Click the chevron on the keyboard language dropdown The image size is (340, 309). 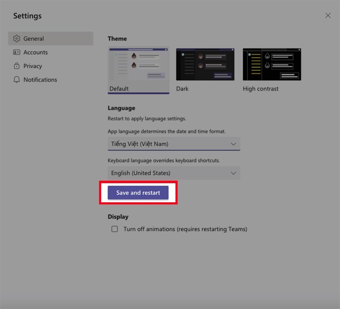(x=233, y=173)
